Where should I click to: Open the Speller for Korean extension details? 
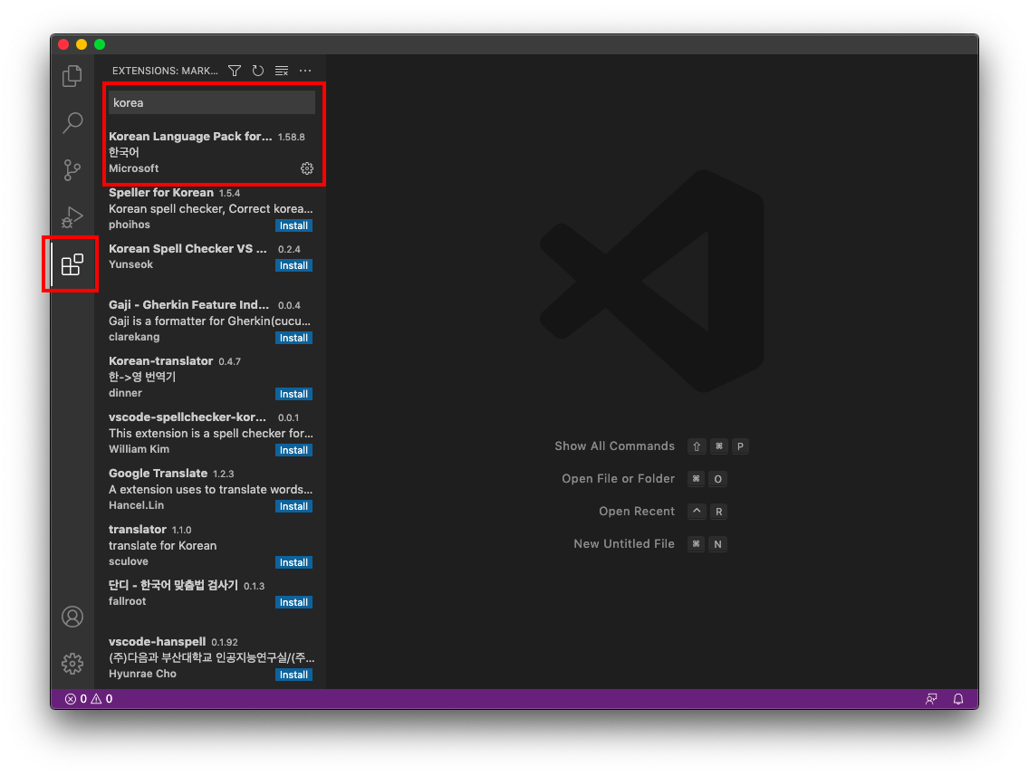(211, 208)
